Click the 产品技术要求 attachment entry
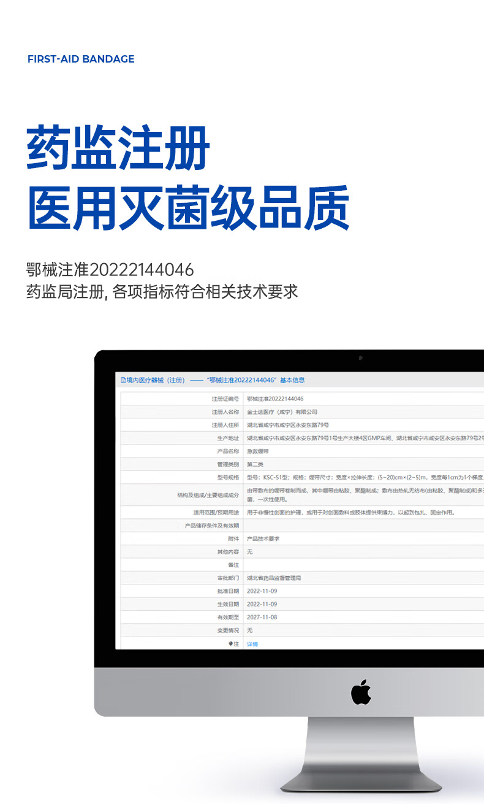The image size is (484, 804). (263, 538)
